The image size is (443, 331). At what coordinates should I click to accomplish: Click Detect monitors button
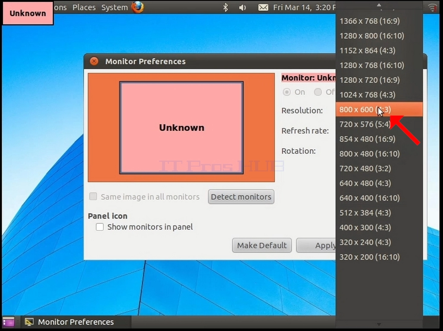point(241,197)
